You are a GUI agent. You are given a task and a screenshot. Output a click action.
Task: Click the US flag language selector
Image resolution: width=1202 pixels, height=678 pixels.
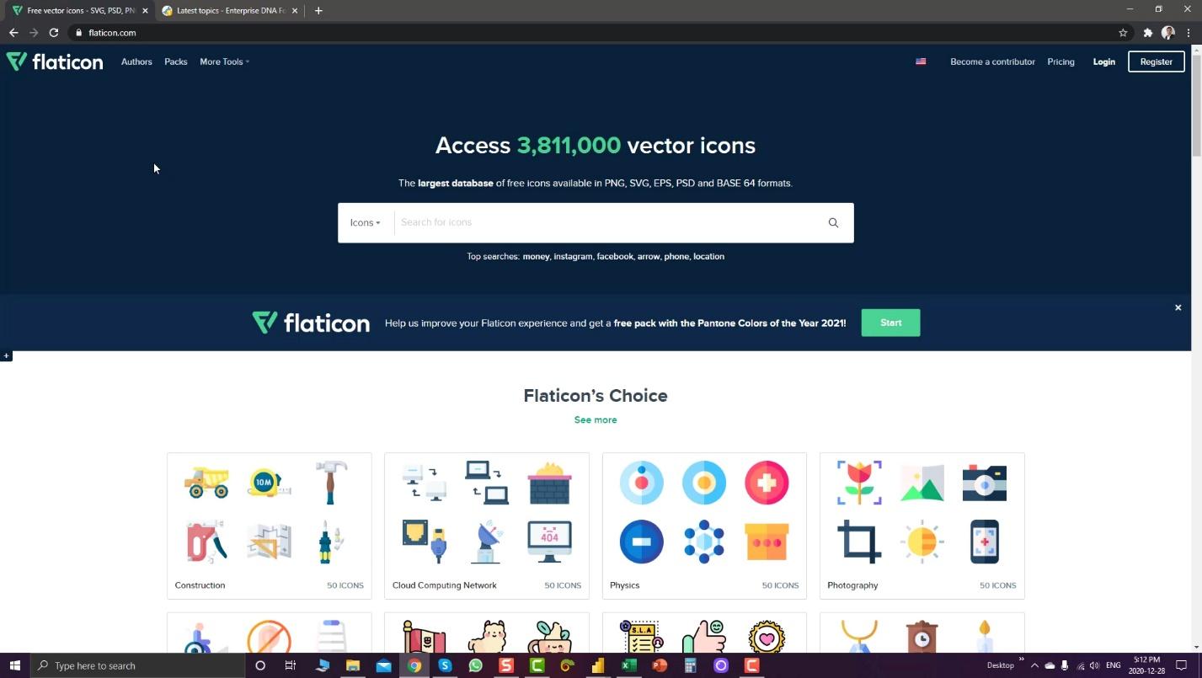(921, 61)
